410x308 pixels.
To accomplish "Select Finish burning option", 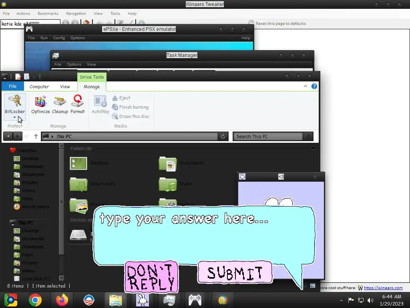I will tap(130, 107).
